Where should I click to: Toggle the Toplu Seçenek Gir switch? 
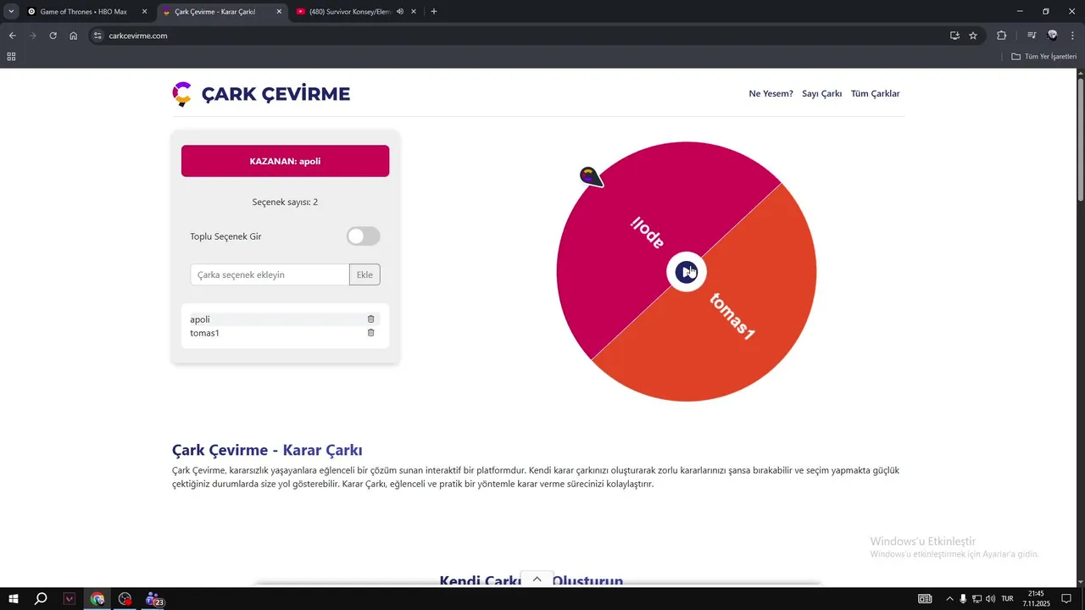tap(364, 236)
